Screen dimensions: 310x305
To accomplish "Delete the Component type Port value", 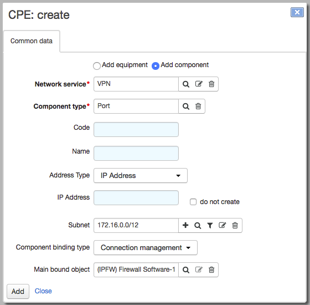I will [x=198, y=106].
